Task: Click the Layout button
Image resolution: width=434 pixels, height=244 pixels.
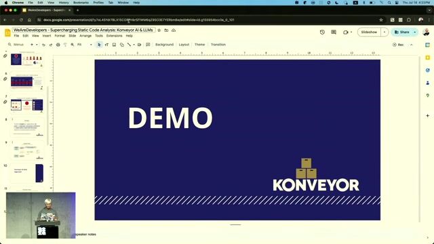Action: (184, 45)
